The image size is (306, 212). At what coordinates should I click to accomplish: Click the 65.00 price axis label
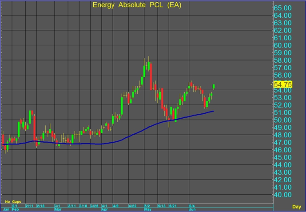click(282, 8)
